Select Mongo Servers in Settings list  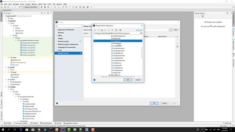pos(69,53)
